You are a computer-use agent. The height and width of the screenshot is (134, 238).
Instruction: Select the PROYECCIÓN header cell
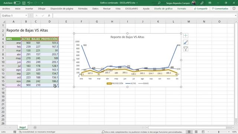pyautogui.click(x=49, y=39)
